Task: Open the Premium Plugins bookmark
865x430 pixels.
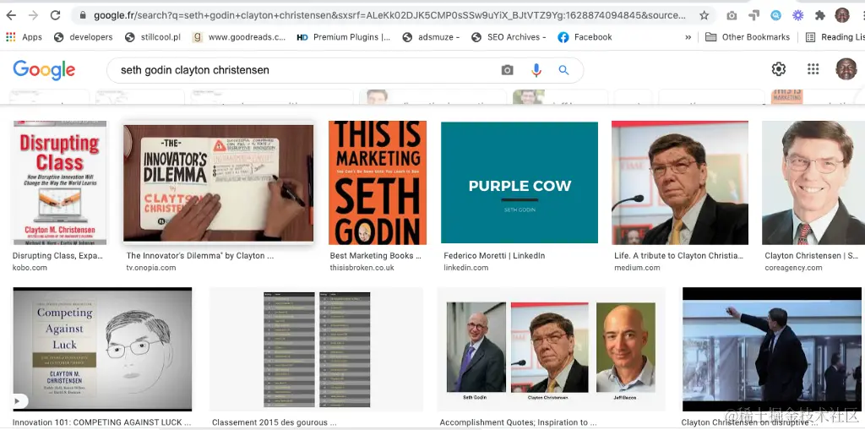Action: pyautogui.click(x=343, y=37)
